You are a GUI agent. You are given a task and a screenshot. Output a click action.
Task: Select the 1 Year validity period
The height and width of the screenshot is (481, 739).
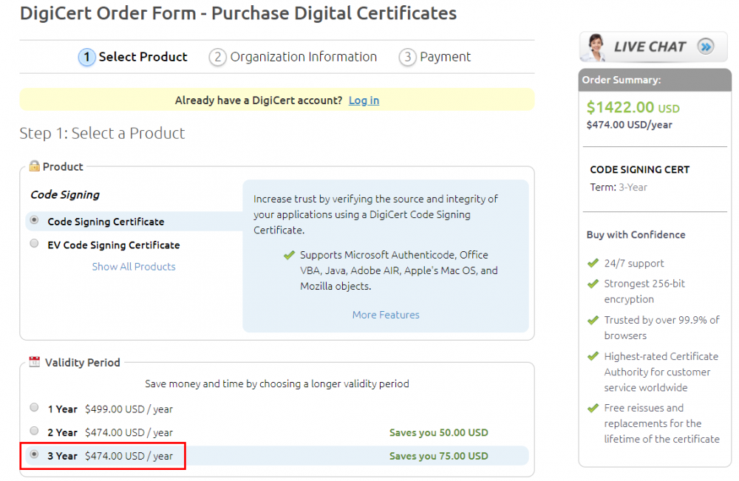click(34, 408)
